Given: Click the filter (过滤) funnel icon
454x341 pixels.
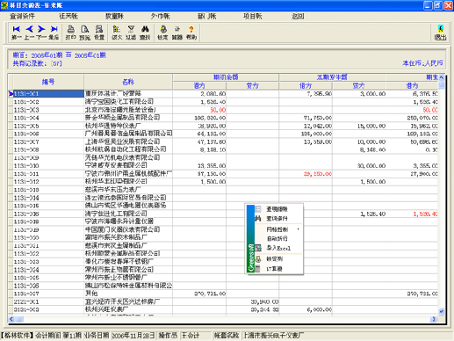Looking at the screenshot, I should tap(131, 29).
